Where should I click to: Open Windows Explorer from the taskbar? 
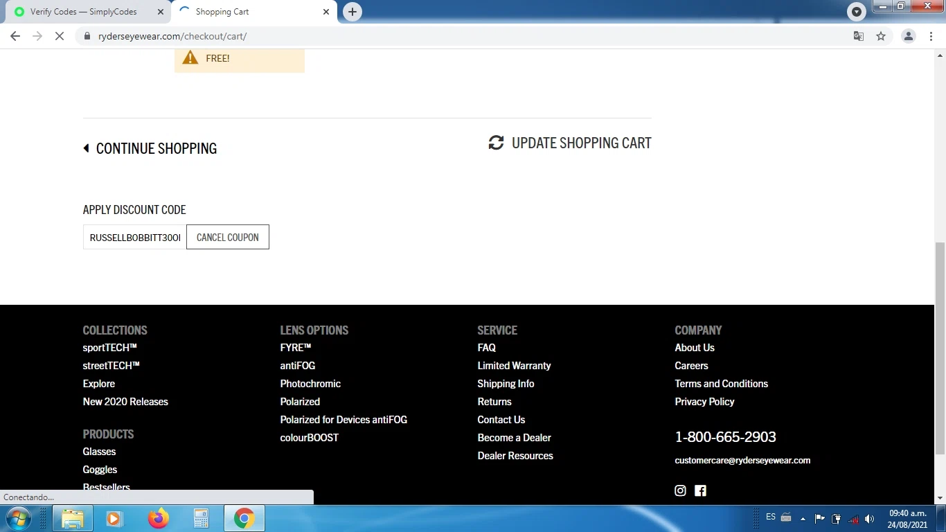pos(73,518)
